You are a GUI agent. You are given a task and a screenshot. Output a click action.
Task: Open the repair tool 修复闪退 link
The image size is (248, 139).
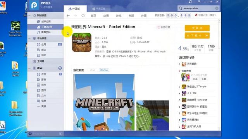click(205, 15)
